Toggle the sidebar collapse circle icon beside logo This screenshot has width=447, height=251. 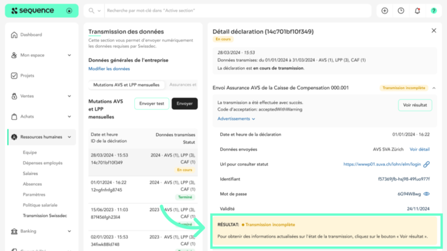tap(69, 11)
